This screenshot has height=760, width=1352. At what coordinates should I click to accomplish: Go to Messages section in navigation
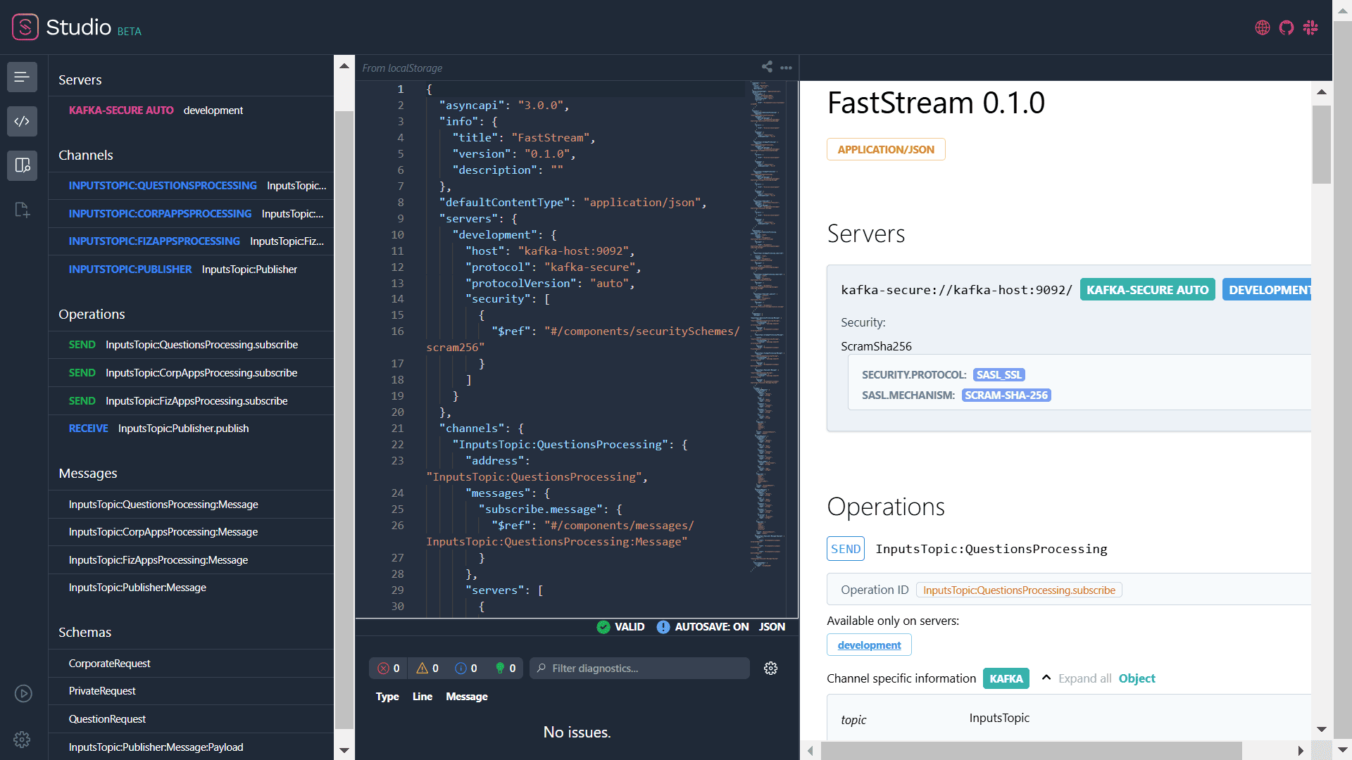[88, 473]
